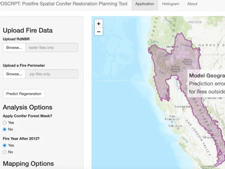Click the Predict Regeneration button

pos(24,94)
